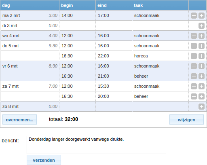Add a row after the horeca entry

(201, 56)
